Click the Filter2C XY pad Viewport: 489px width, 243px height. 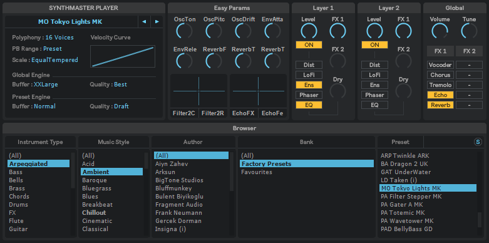(x=198, y=91)
